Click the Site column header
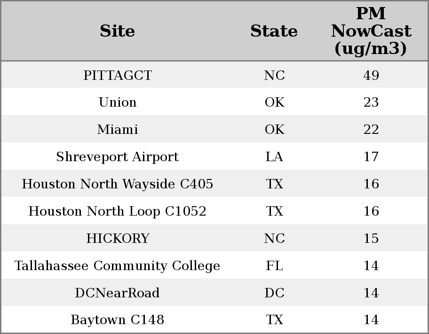 coord(117,31)
